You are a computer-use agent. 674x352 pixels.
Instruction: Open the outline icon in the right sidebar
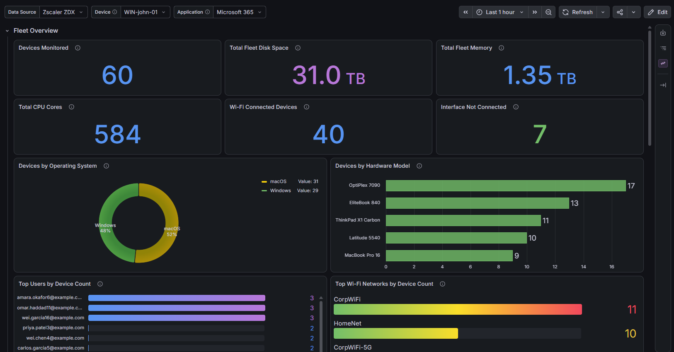(663, 48)
